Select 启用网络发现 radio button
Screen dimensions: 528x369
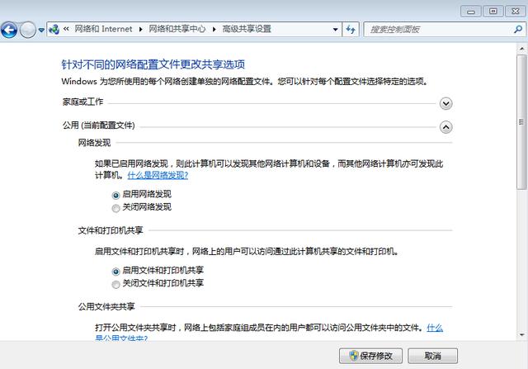(x=115, y=195)
